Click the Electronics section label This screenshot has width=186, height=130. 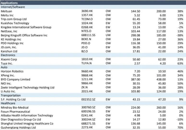tap(8, 55)
